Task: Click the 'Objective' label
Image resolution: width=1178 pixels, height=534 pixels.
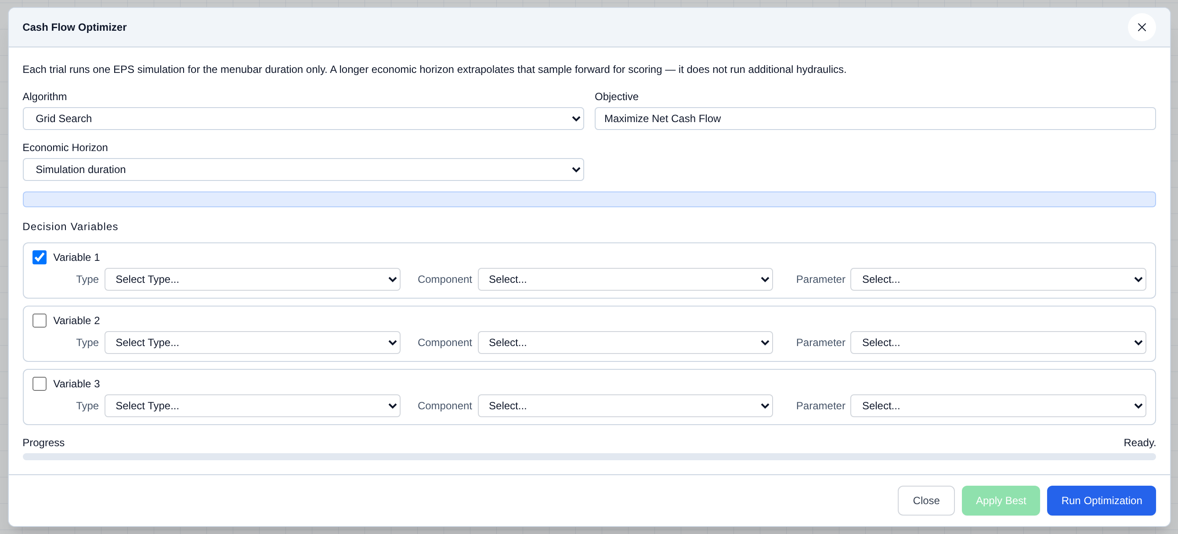Action: tap(616, 97)
